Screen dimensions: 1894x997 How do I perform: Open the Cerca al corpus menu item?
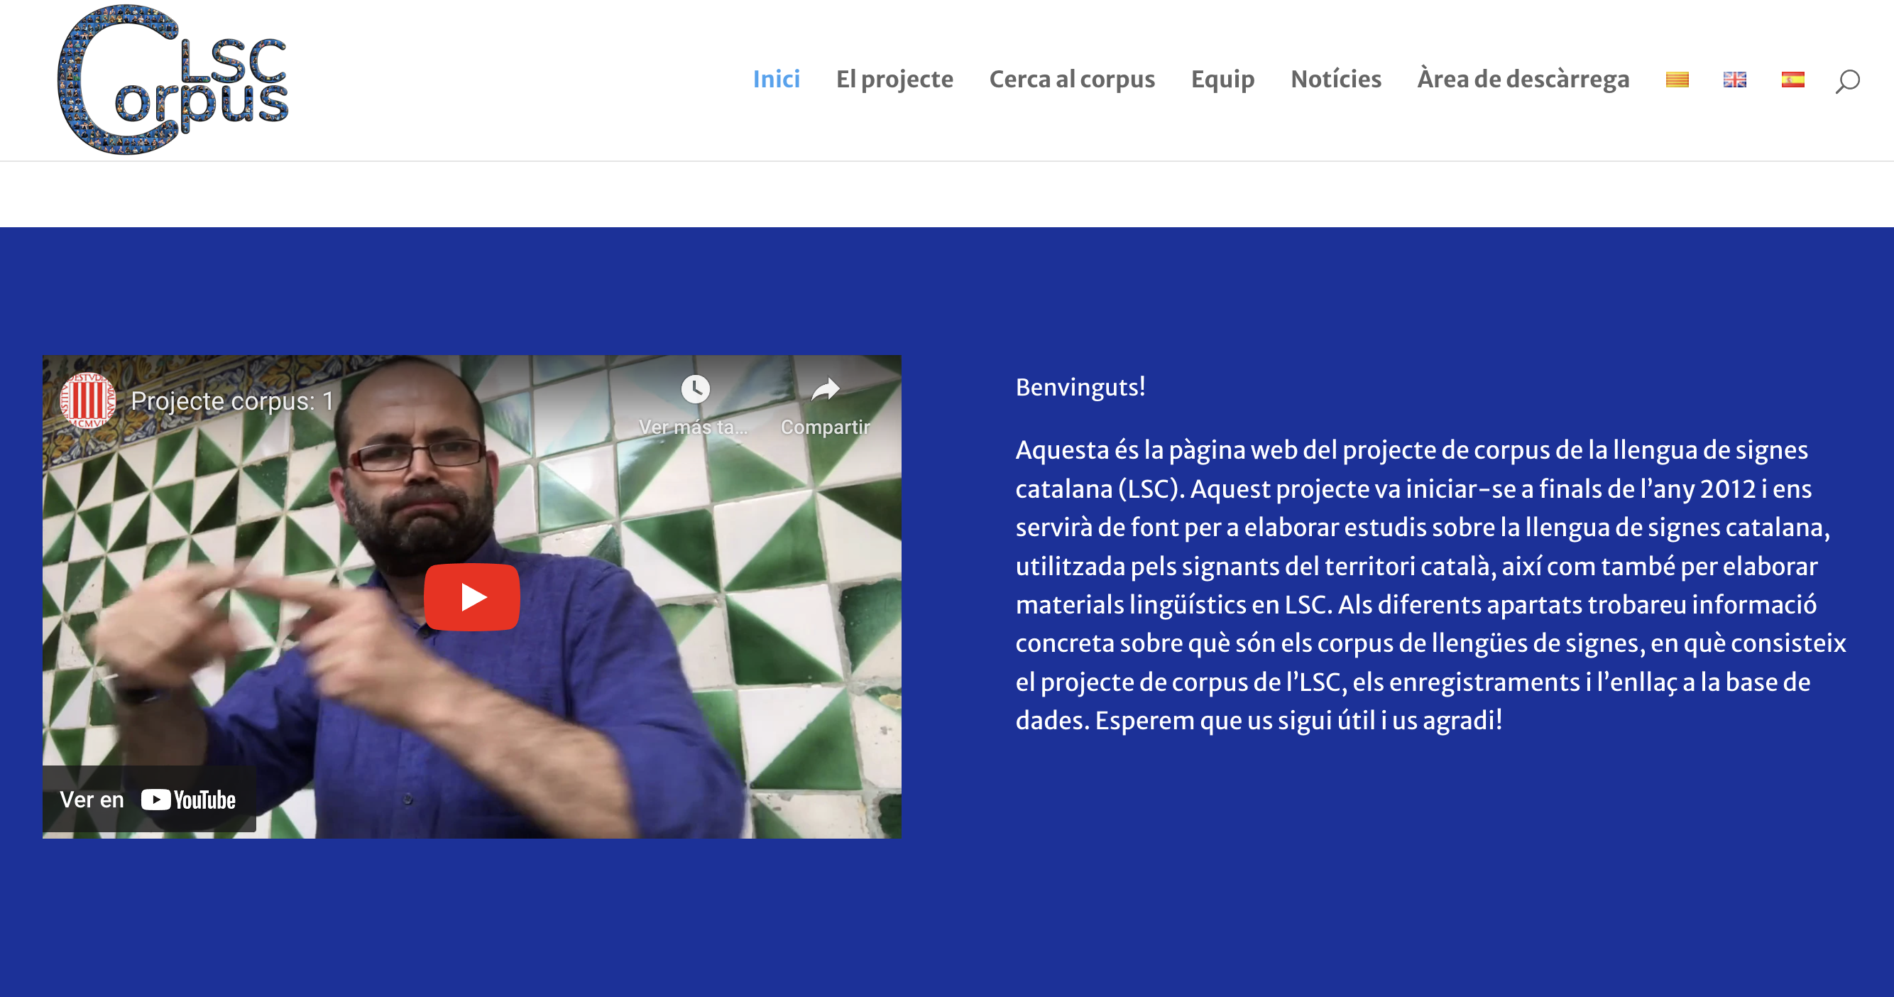click(1071, 80)
